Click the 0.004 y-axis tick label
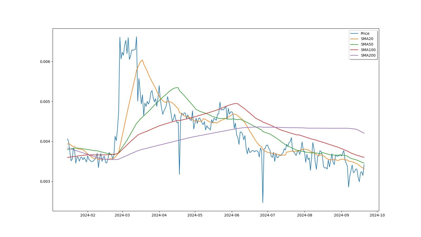This screenshot has width=421, height=237. 45,142
